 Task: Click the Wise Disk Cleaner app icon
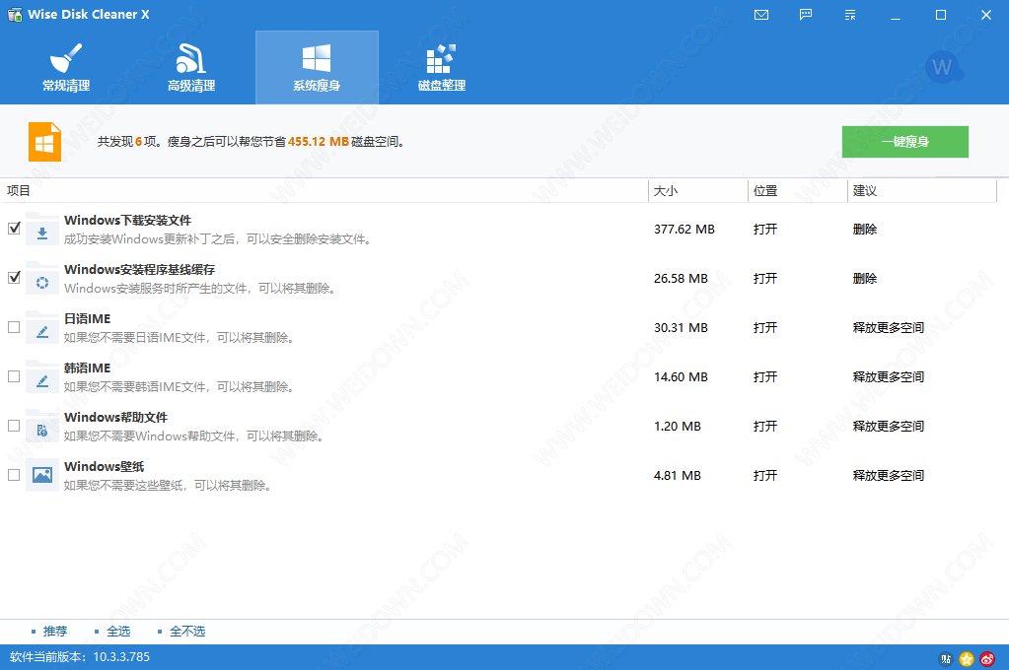point(14,14)
